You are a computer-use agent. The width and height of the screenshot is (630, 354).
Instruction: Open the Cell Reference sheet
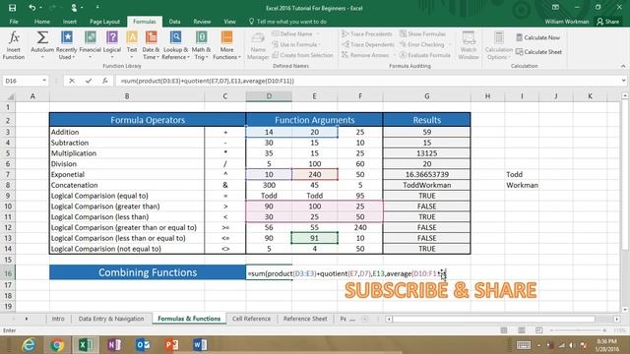click(252, 319)
